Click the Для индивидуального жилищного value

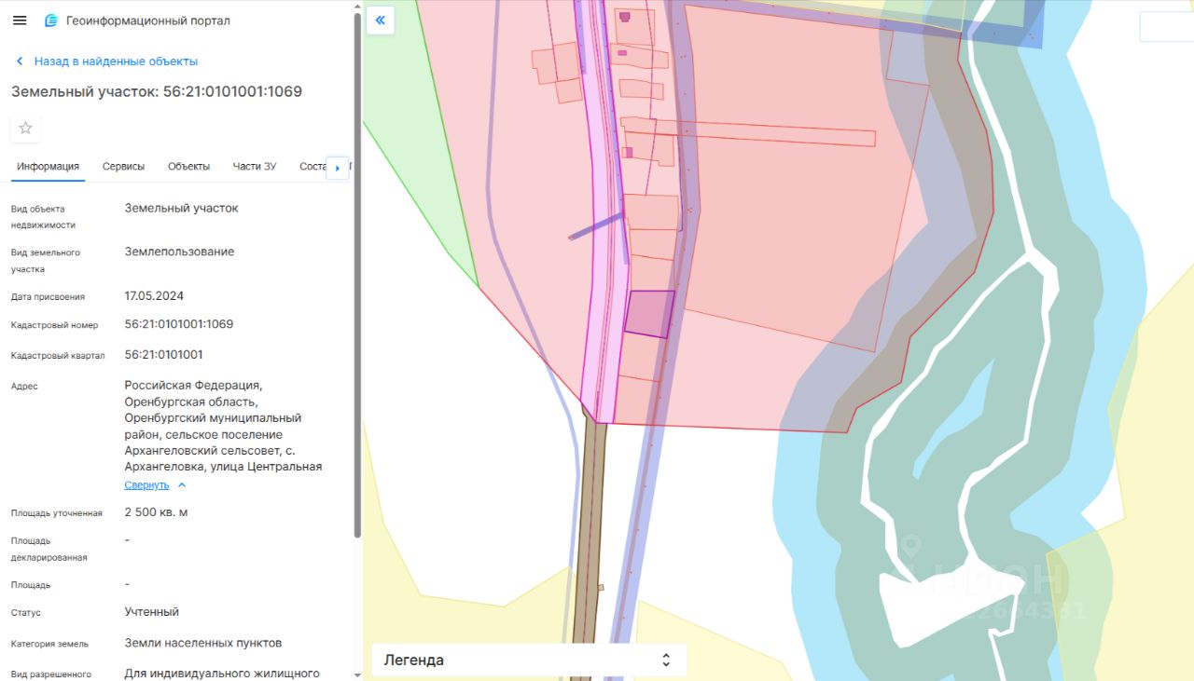point(222,673)
